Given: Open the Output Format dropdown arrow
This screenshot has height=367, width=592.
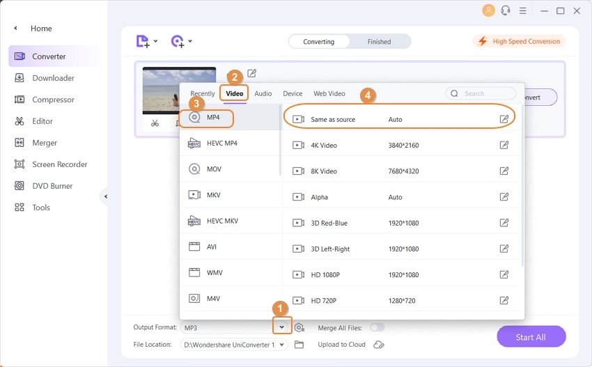Looking at the screenshot, I should pyautogui.click(x=281, y=327).
